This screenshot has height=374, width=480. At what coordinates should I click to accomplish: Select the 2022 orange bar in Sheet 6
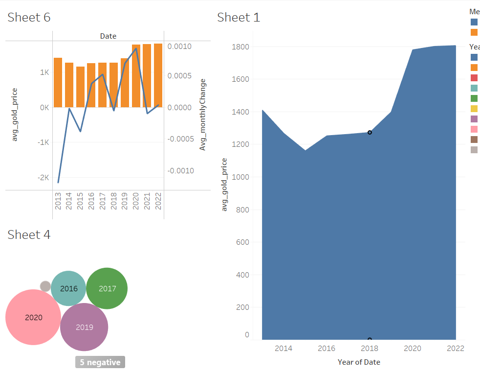point(158,75)
